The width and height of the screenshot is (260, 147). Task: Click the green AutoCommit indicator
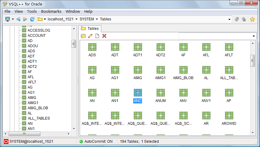point(81,142)
